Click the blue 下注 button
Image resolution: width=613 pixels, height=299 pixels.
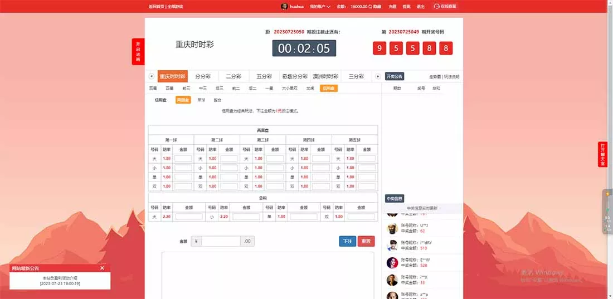(x=347, y=241)
